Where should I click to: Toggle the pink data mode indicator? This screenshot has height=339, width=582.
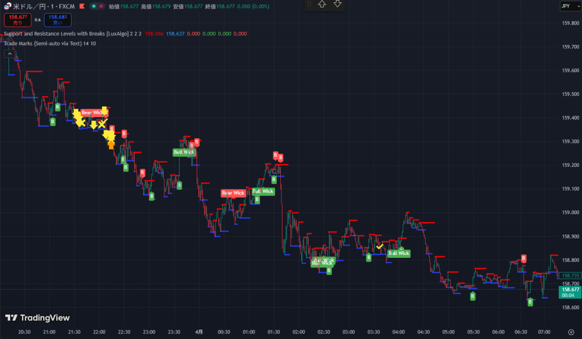click(101, 6)
